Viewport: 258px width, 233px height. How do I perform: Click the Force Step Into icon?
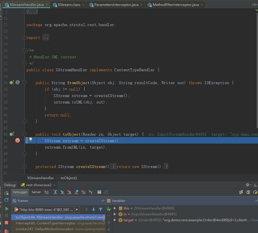[x=69, y=192]
